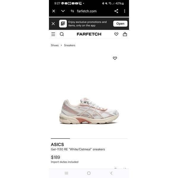
Task: Expand the browser tab chevron dropdown
Action: coord(63,11)
